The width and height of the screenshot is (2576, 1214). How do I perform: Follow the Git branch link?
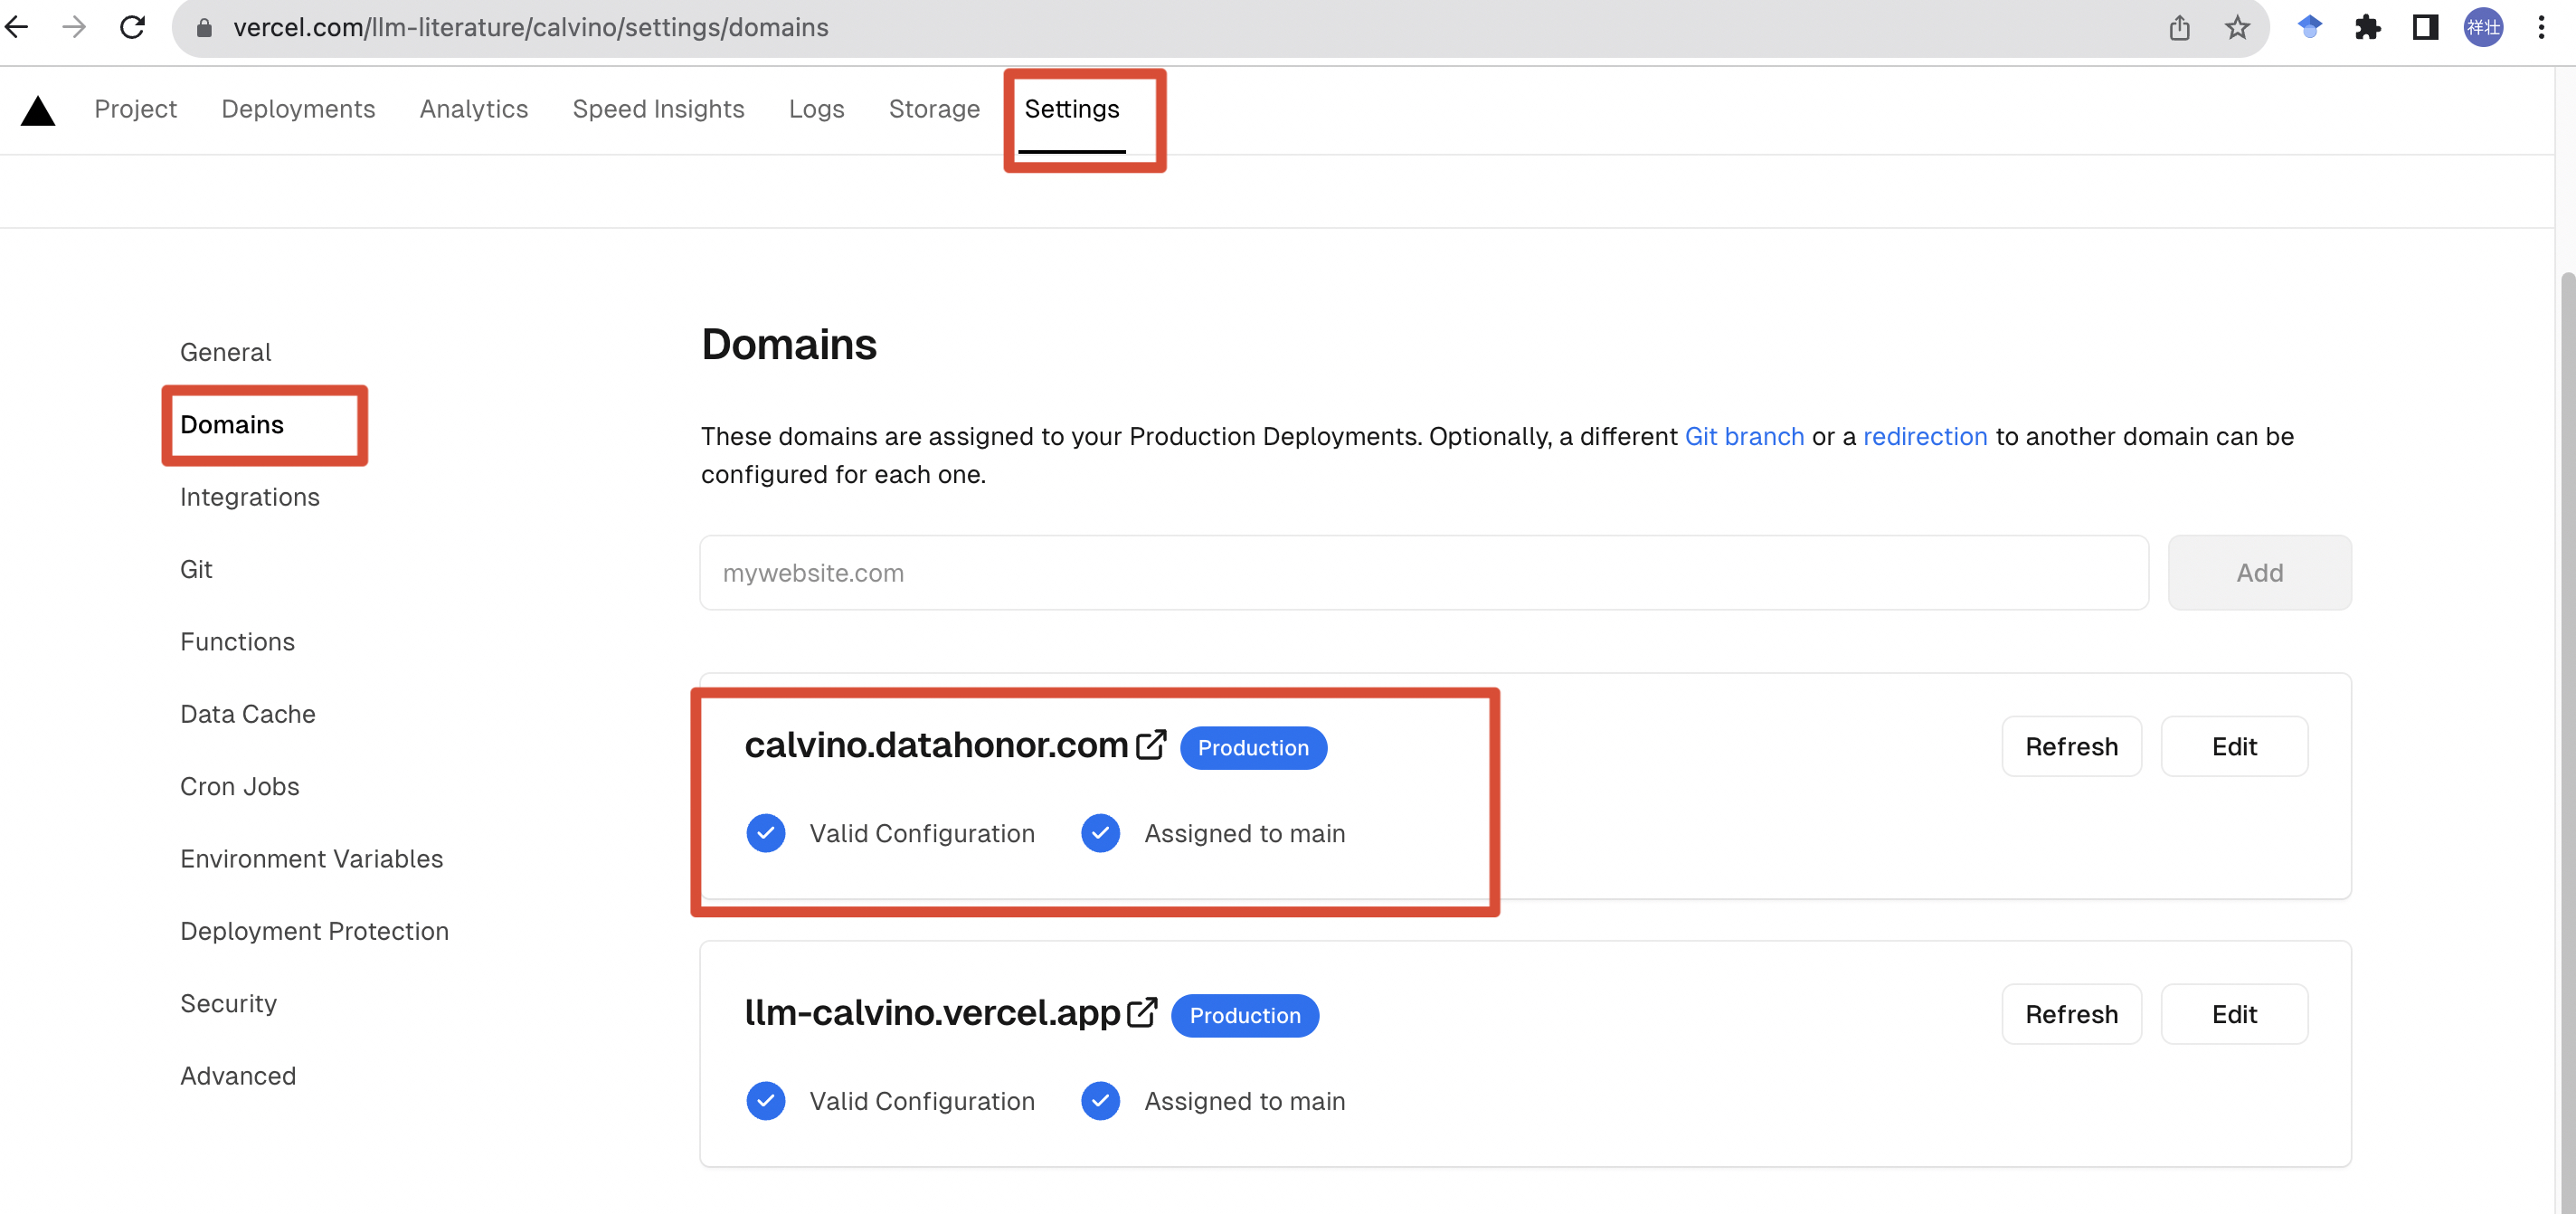pos(1744,436)
